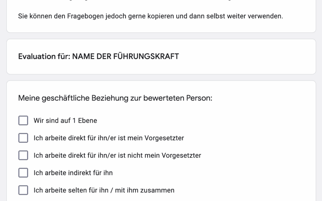Select the checkbox 'Ich arbeite indirekt für ihn'
Viewport: 322px width, 201px height.
(x=23, y=173)
